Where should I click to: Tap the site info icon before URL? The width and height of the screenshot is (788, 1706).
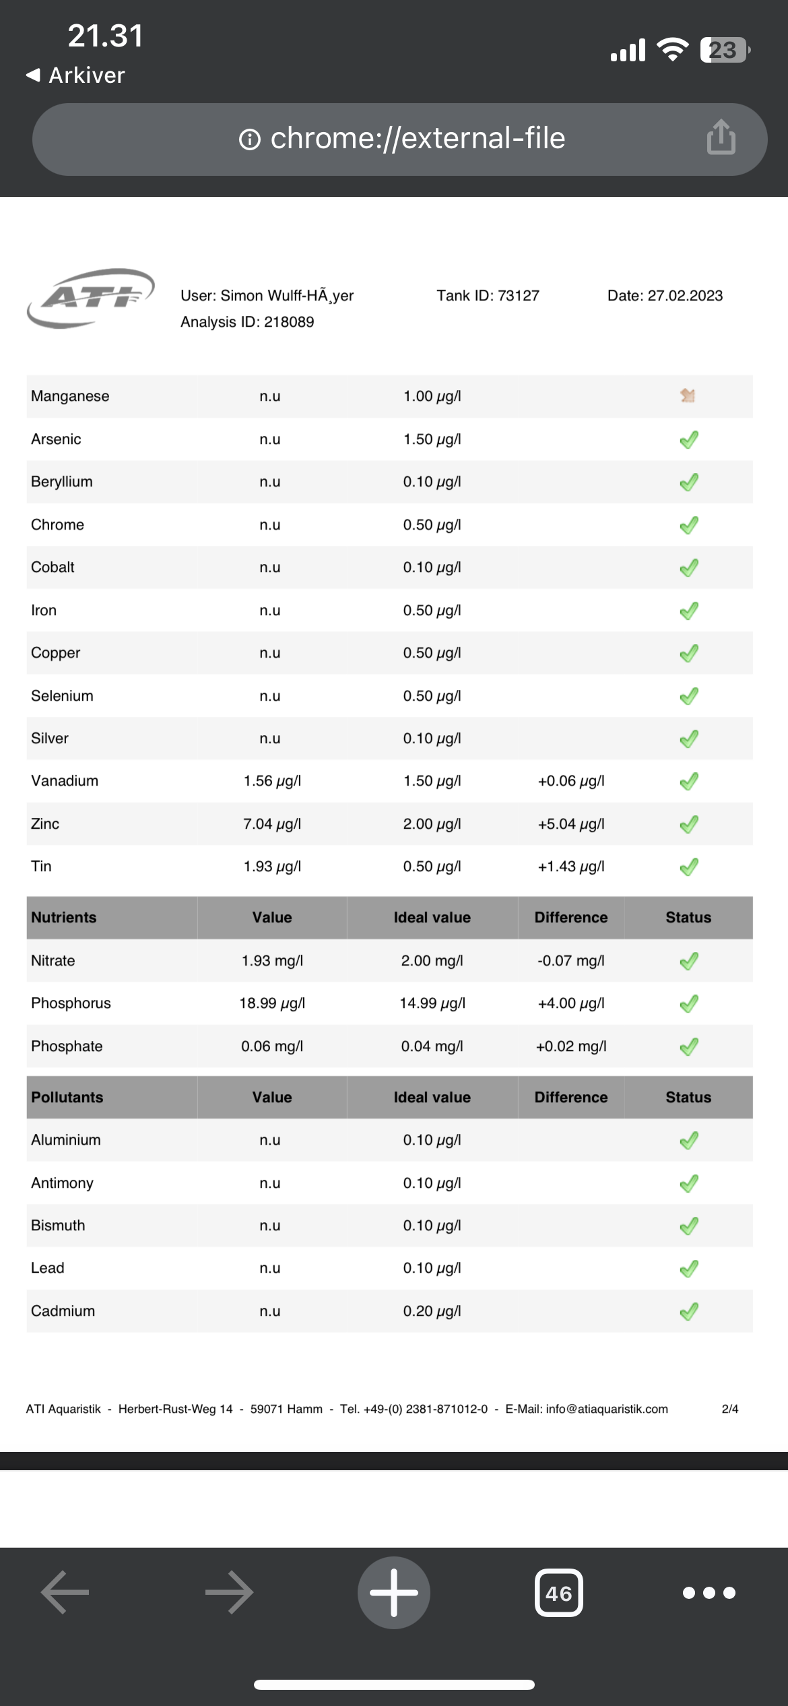249,139
